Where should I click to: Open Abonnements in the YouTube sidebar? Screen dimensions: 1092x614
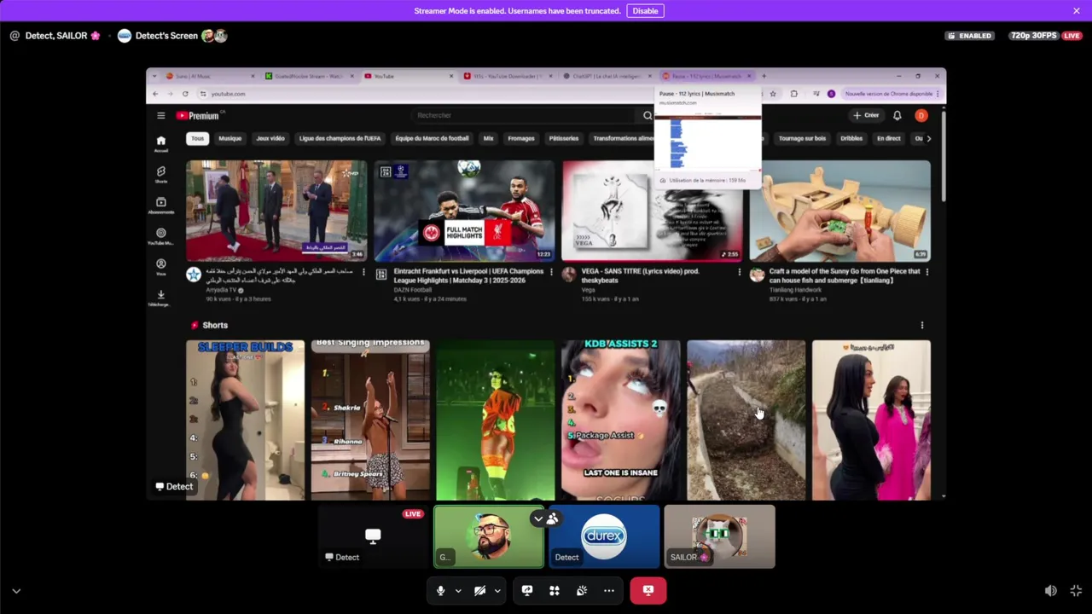coord(160,205)
